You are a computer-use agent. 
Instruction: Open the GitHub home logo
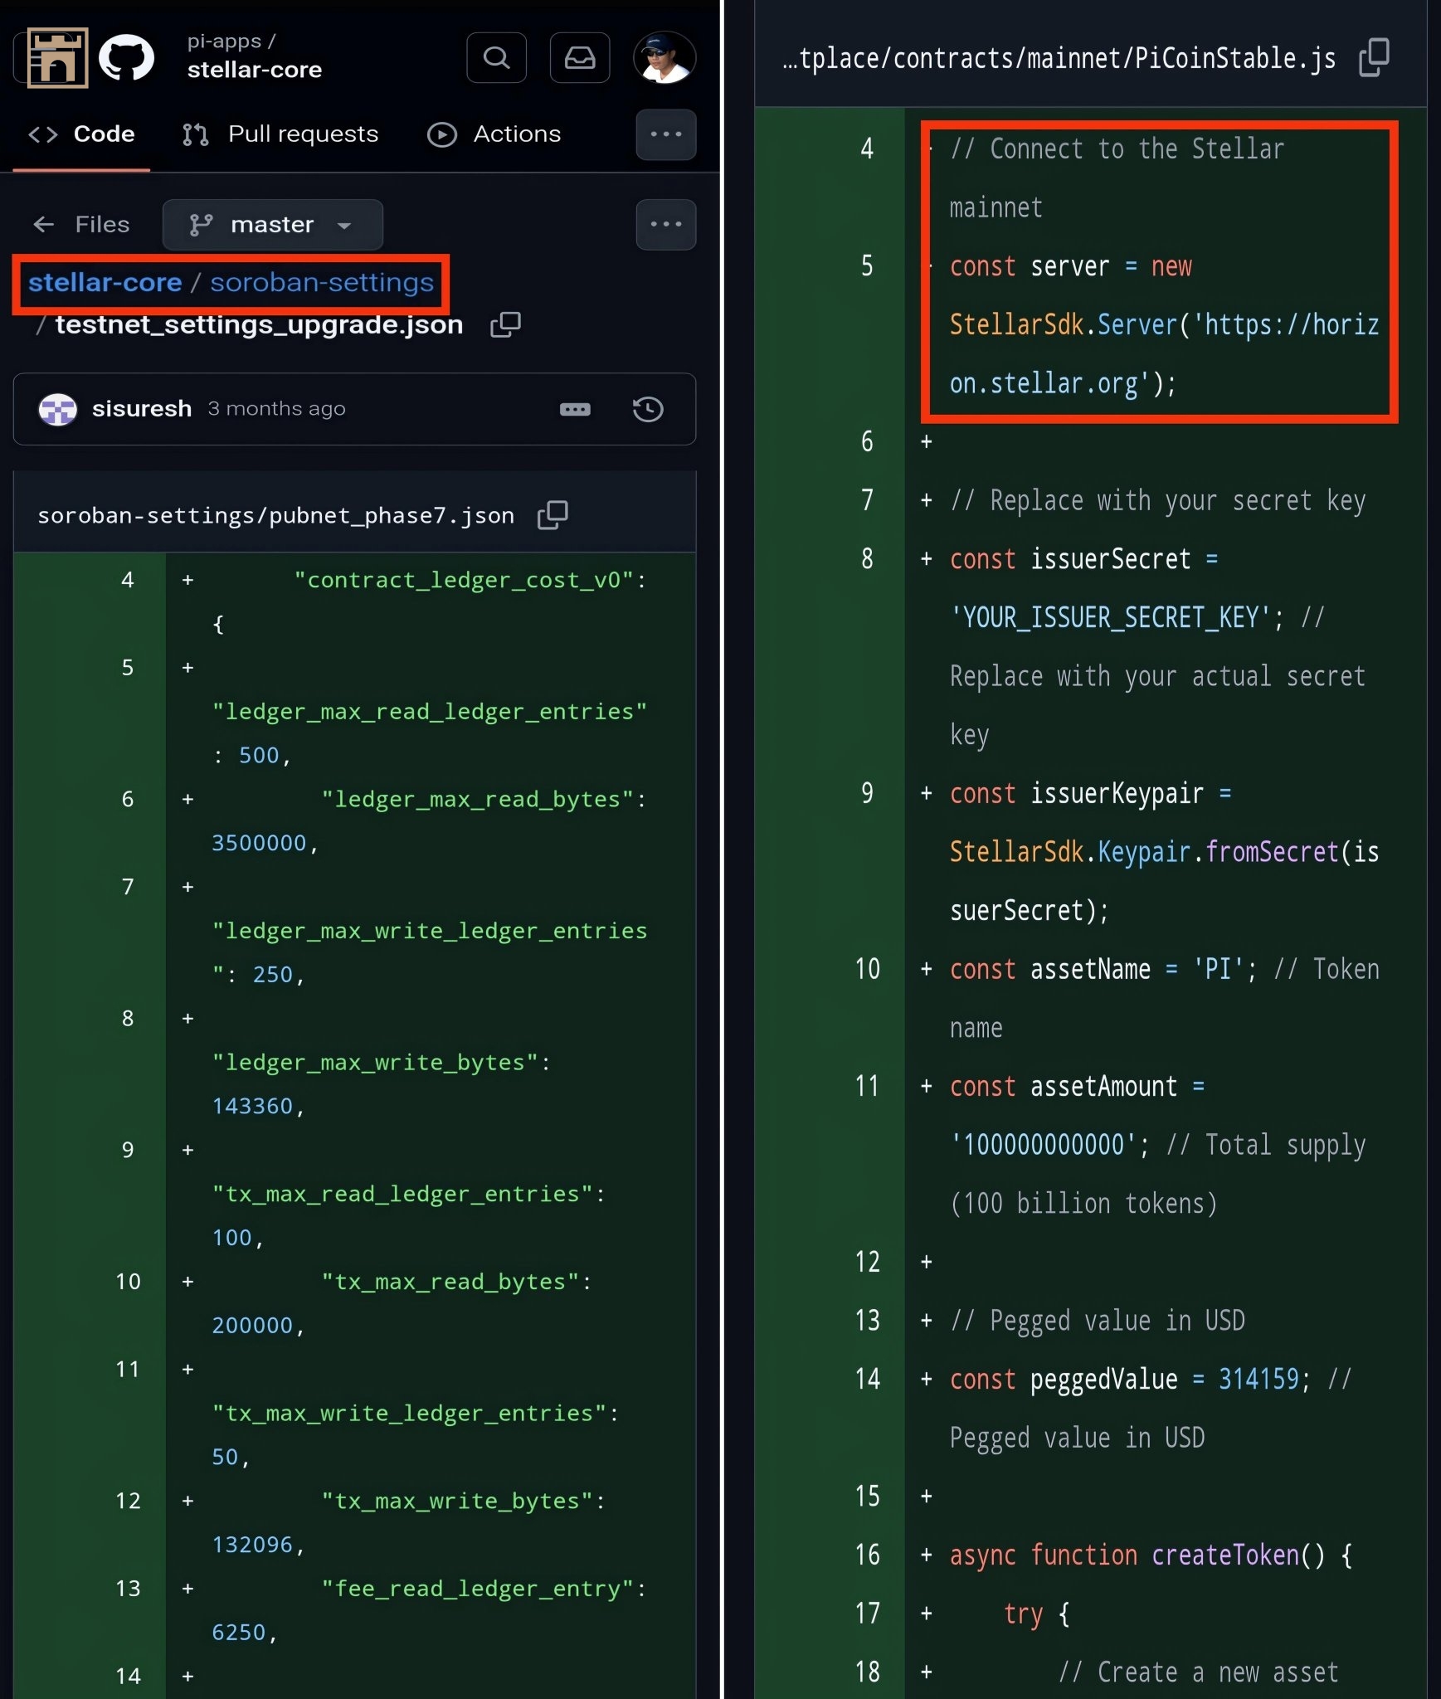126,57
